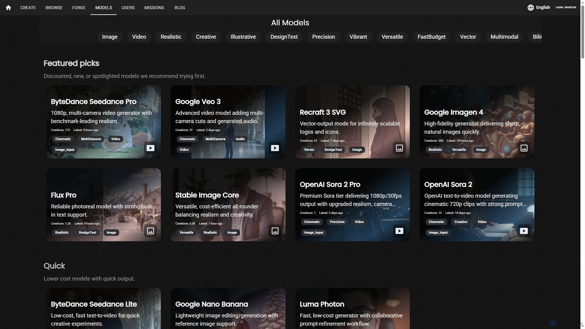Click image icon on Stable Image Core card
Image resolution: width=585 pixels, height=329 pixels.
pyautogui.click(x=275, y=231)
